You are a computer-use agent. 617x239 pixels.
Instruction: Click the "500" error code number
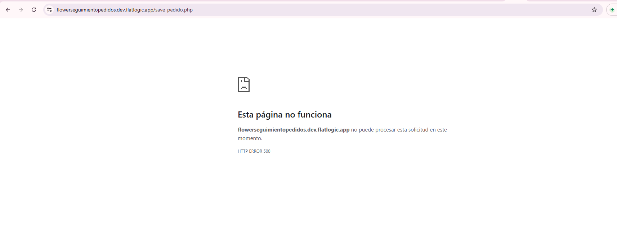267,151
